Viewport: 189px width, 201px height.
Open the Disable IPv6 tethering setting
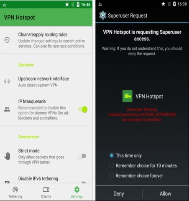coord(46,178)
